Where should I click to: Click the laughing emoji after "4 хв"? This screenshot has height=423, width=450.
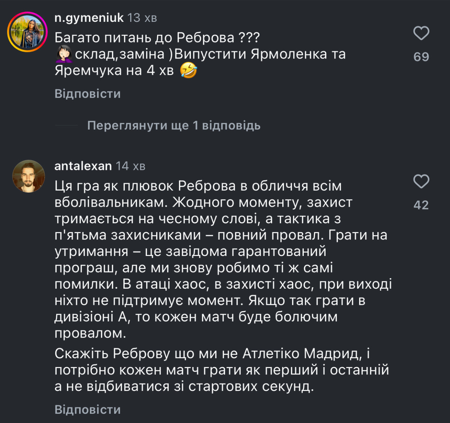pyautogui.click(x=188, y=70)
